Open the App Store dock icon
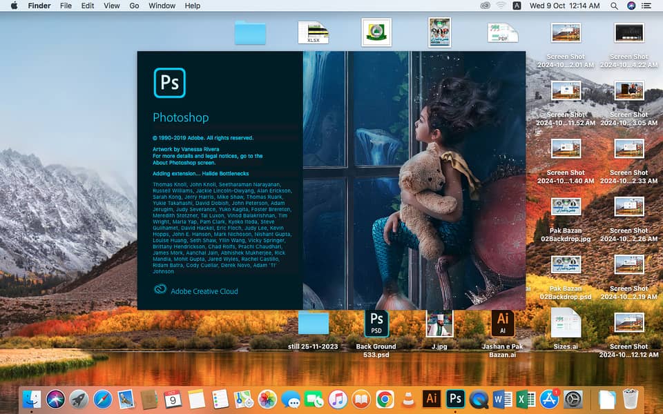Screen dimensions: 663x414 (x=550, y=399)
